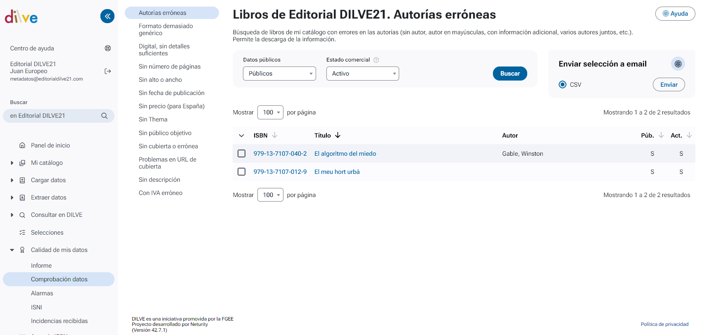702x335 pixels.
Task: Sort by Púb. column arrow
Action: pyautogui.click(x=661, y=135)
